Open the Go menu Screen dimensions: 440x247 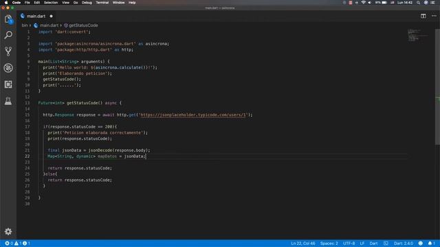coord(76,3)
